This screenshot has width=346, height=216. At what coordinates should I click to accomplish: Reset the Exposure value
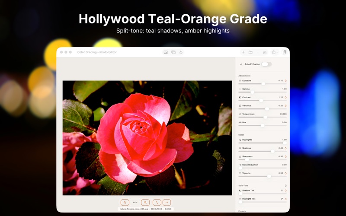pos(285,81)
